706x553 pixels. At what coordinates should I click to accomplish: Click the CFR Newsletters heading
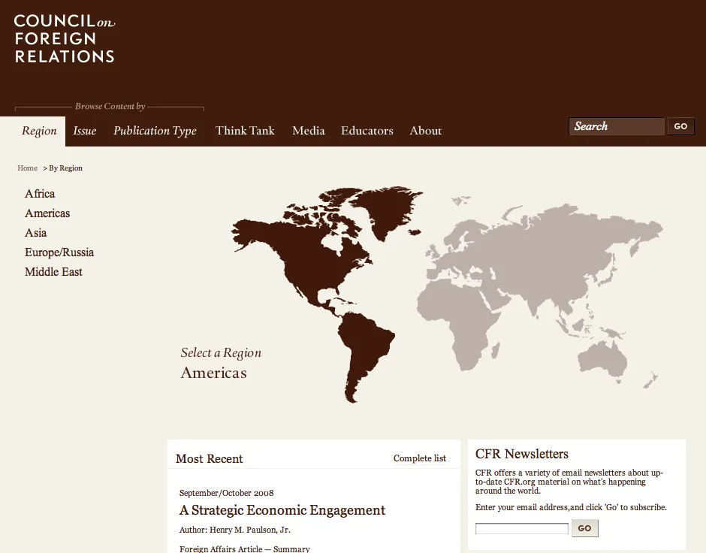522,454
